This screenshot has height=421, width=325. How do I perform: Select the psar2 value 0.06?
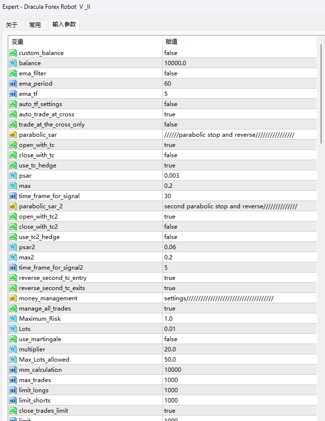click(x=170, y=247)
